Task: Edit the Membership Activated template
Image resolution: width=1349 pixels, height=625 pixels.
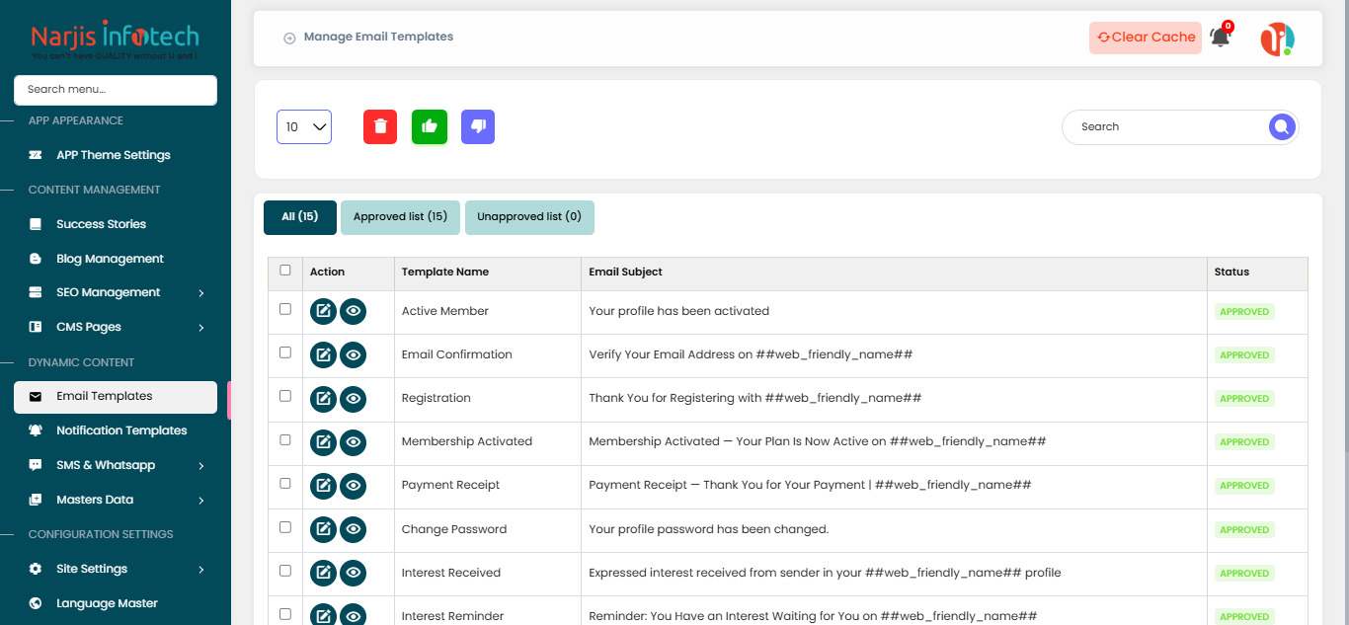Action: (323, 442)
